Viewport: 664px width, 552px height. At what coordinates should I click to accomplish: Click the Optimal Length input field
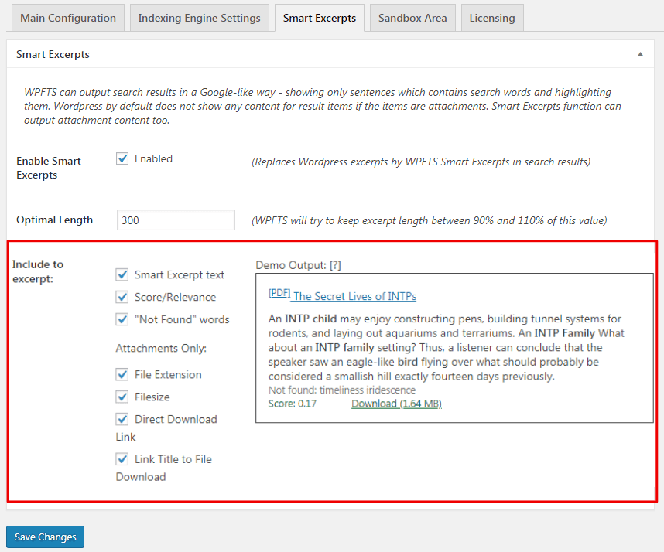pyautogui.click(x=176, y=220)
